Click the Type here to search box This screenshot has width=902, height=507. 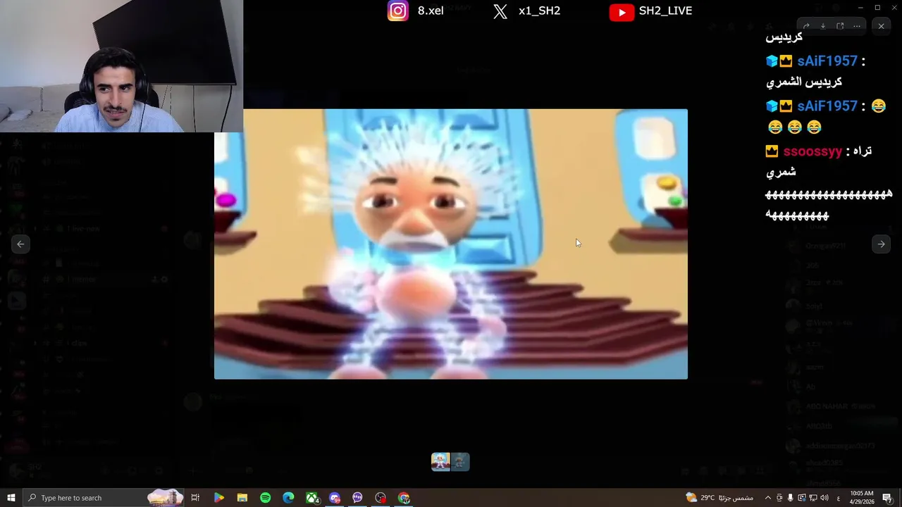tap(103, 498)
